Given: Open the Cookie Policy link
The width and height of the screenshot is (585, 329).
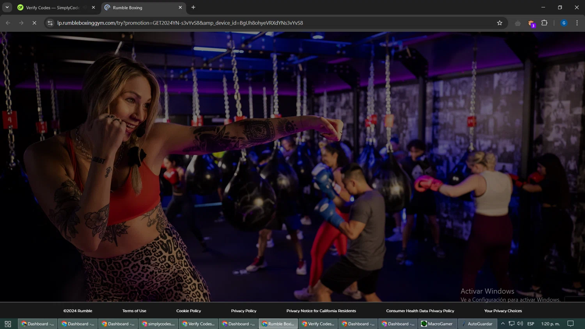Looking at the screenshot, I should tap(188, 311).
